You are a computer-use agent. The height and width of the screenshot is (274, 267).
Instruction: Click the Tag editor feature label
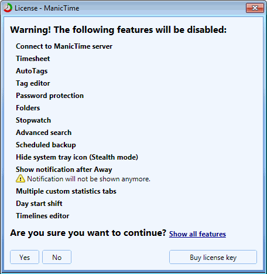click(x=33, y=83)
